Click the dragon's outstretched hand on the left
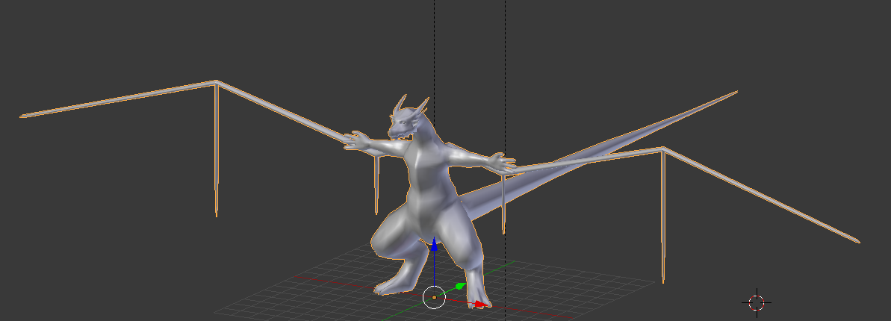Image resolution: width=891 pixels, height=321 pixels. (357, 141)
